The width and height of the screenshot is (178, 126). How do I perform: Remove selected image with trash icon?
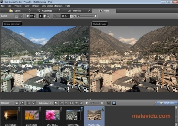(x=76, y=103)
